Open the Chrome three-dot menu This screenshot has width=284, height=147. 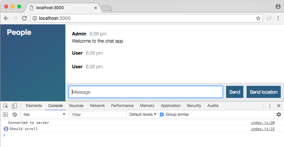pos(278,19)
